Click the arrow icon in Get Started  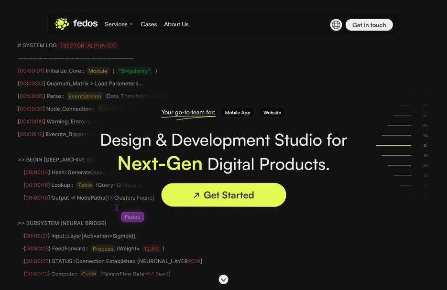(x=196, y=195)
